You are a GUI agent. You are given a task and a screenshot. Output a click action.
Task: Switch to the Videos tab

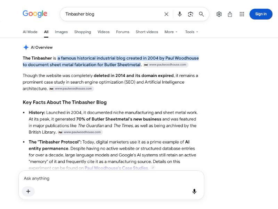tap(103, 32)
